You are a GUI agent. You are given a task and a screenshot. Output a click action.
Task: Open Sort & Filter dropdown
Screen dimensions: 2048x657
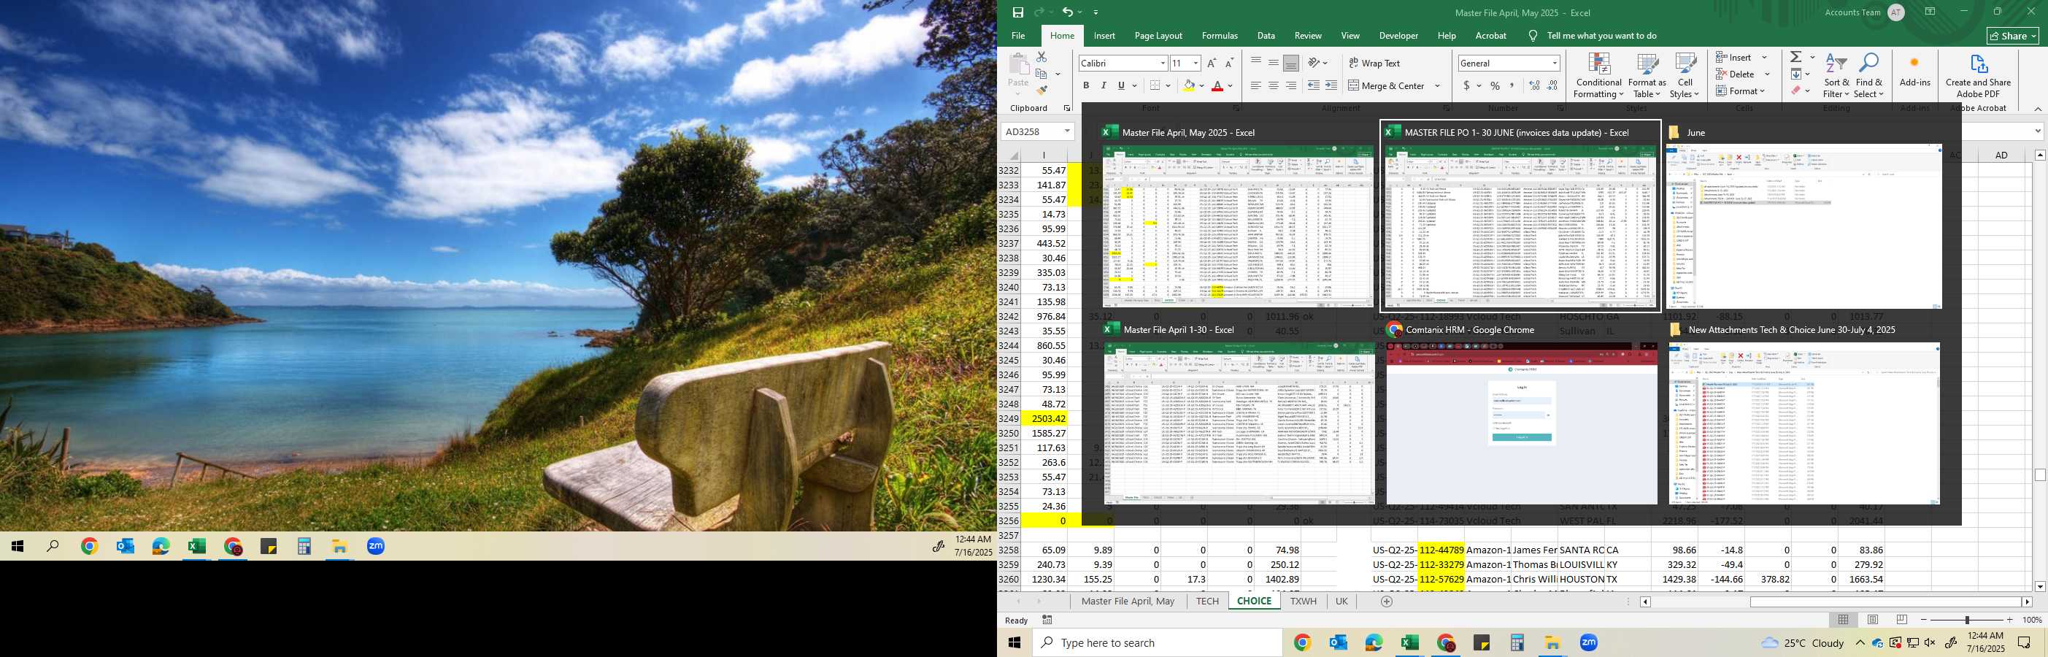[1836, 76]
